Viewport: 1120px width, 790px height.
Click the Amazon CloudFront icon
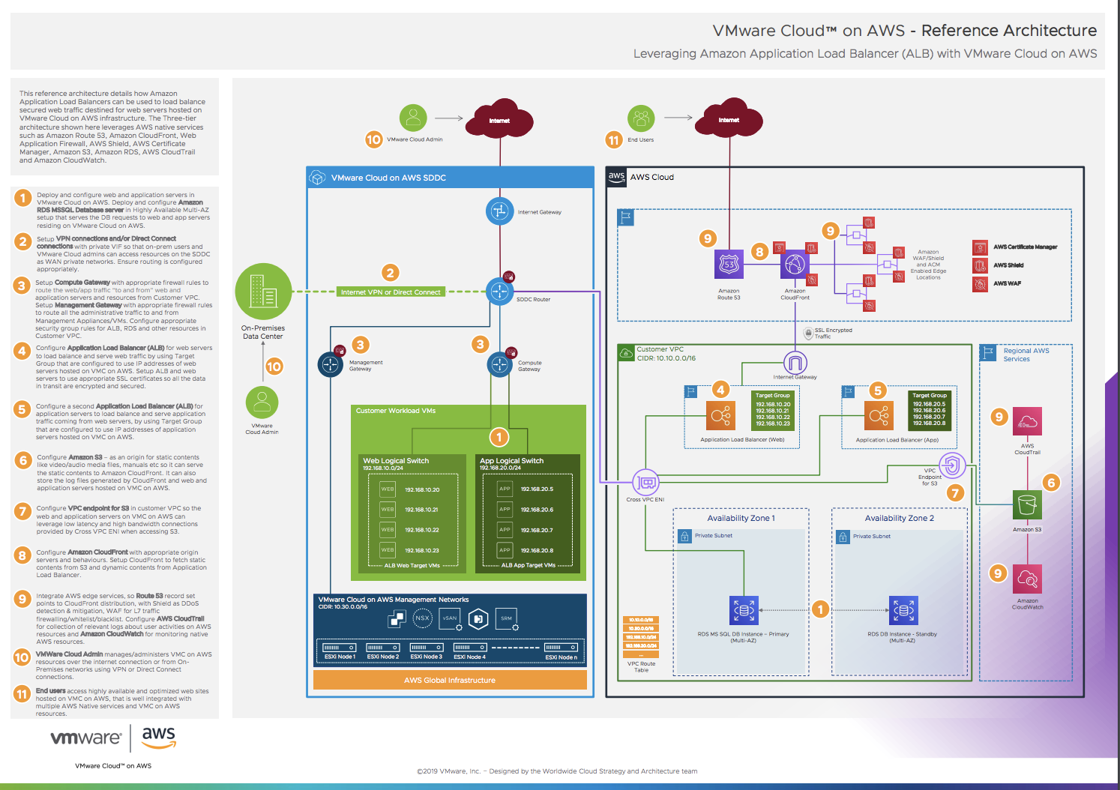pos(795,265)
